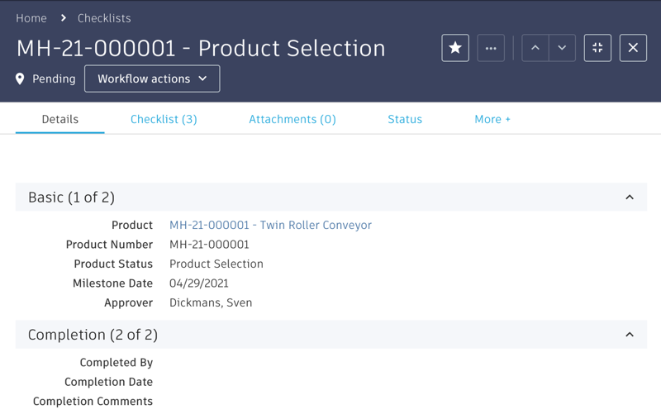661x419 pixels.
Task: Open the Twin Roller Conveyor product link
Action: 270,225
